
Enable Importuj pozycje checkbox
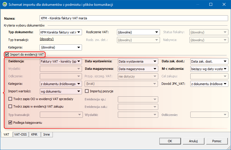87,91
